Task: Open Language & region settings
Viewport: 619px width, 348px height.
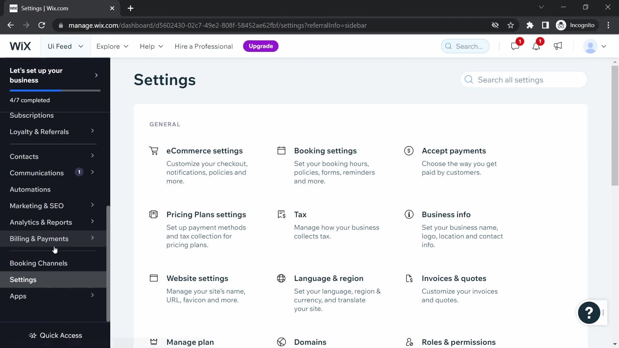Action: 329,278
